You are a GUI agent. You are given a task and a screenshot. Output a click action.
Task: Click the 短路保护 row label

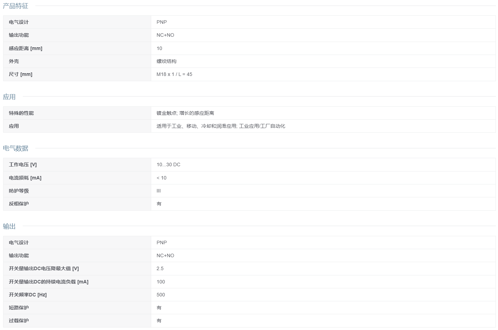coord(19,308)
